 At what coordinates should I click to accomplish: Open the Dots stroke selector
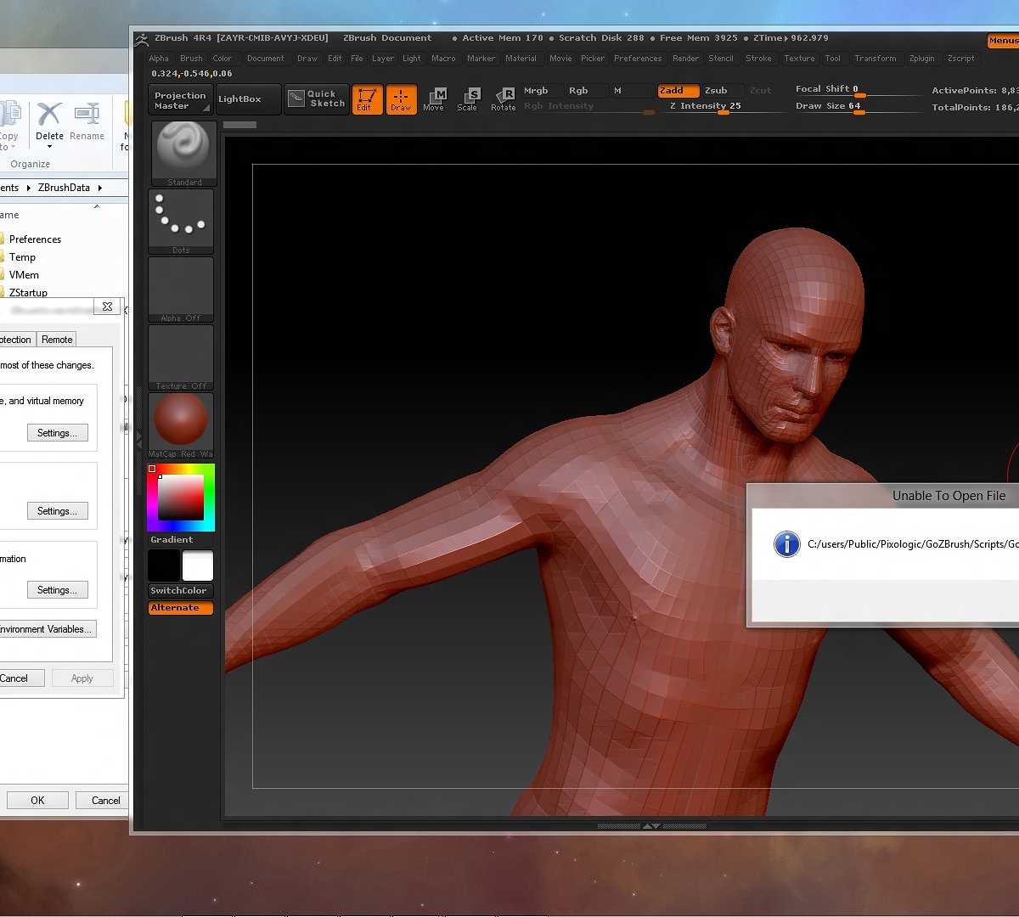(181, 222)
